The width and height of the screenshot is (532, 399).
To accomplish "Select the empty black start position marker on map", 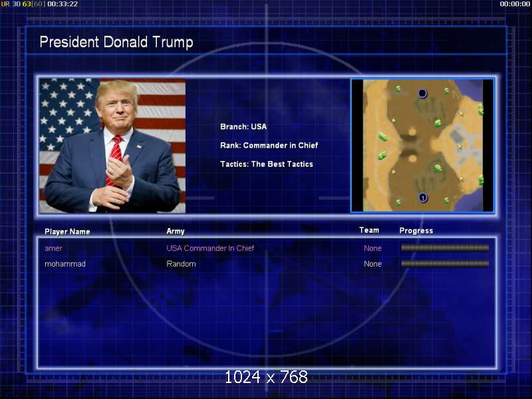I will coord(422,93).
